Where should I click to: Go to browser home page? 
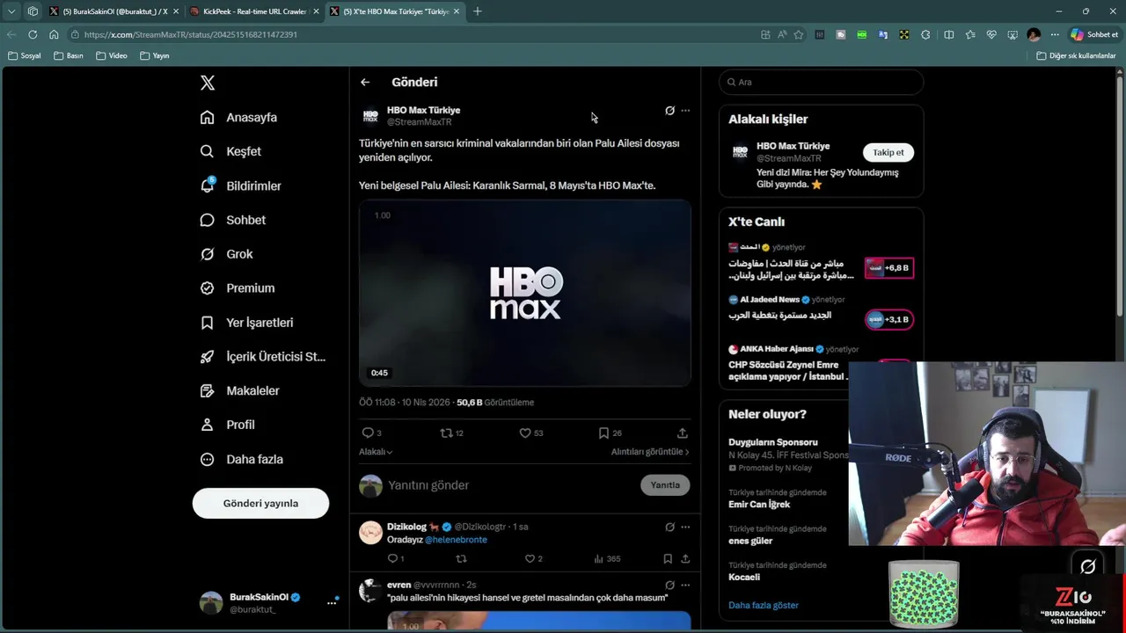(x=54, y=34)
